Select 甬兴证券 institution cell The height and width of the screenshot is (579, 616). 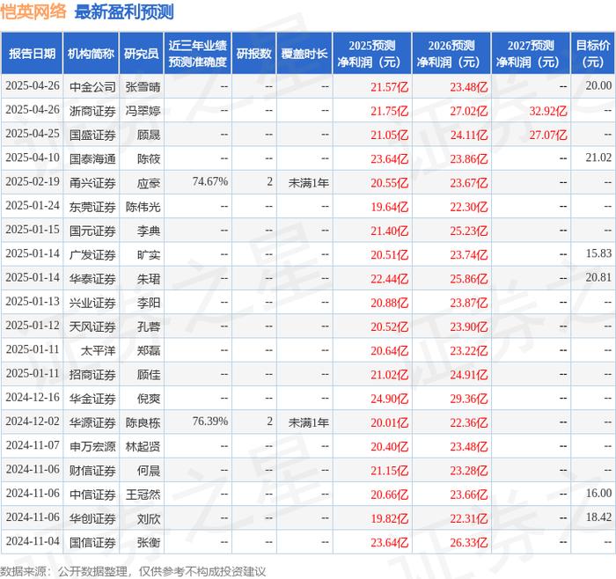point(92,183)
